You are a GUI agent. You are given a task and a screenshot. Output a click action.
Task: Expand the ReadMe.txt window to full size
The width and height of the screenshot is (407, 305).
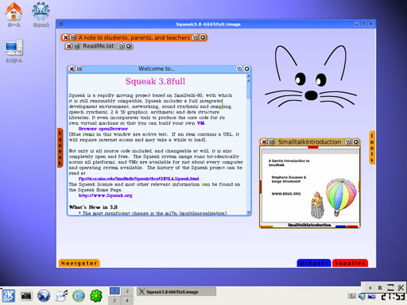121,46
